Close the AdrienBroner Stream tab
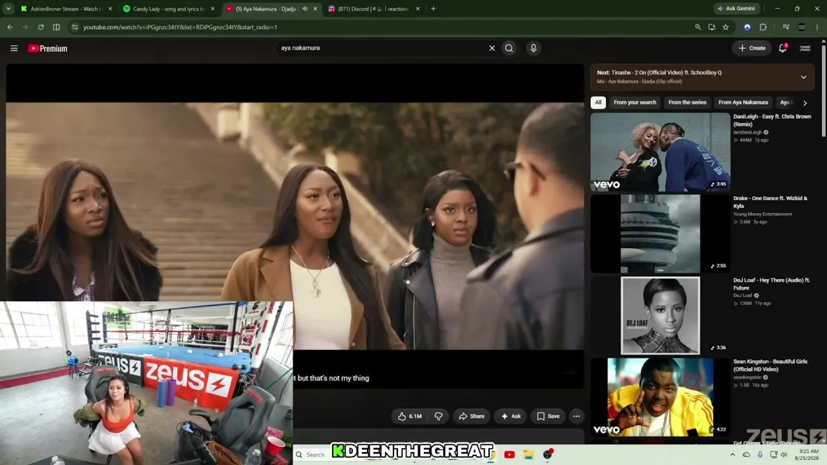Screen dimensions: 827x465 tap(110, 9)
